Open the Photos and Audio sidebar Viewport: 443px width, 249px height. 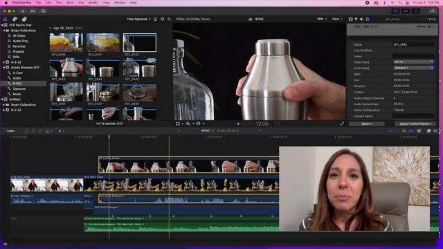(15, 19)
